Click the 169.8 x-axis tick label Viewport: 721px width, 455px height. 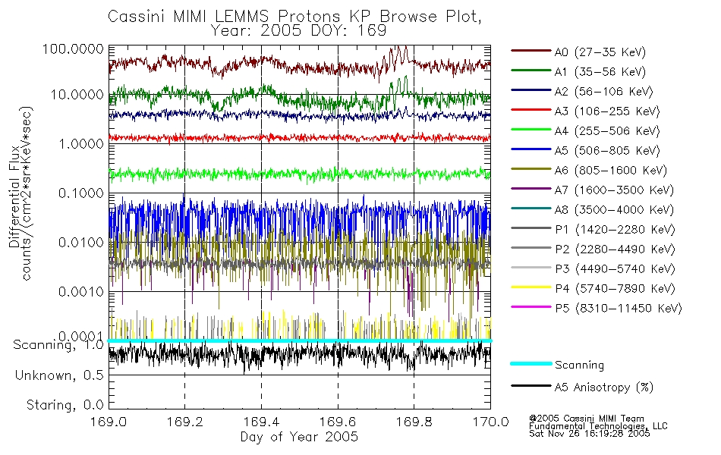(414, 422)
